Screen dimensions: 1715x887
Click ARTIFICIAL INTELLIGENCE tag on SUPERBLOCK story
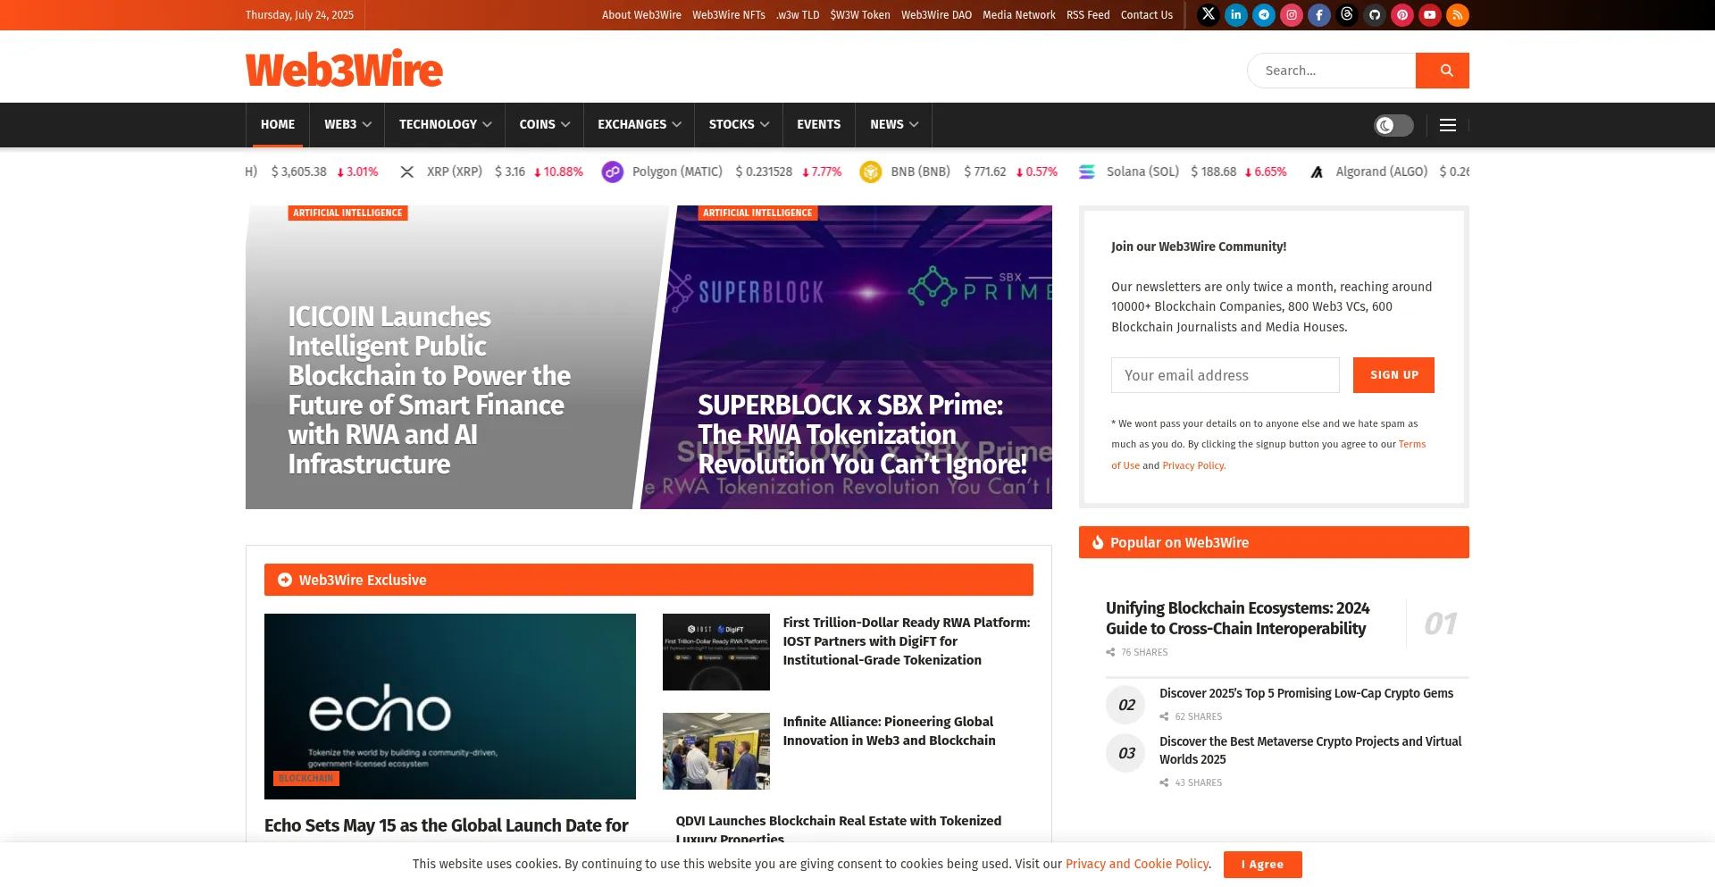757,213
